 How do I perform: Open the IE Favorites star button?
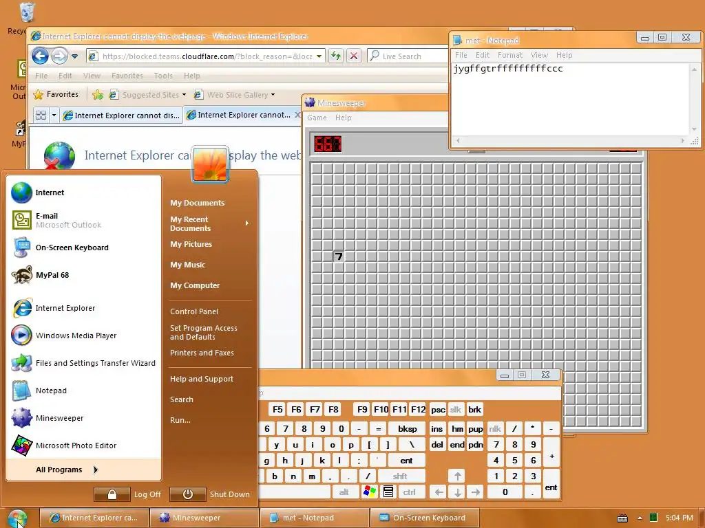pyautogui.click(x=56, y=94)
